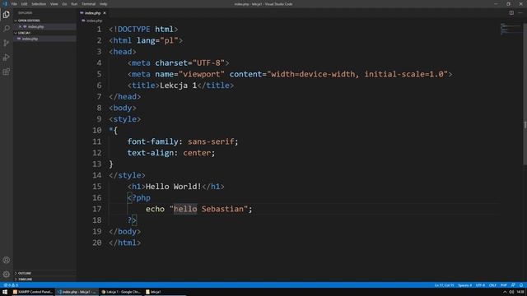Open the View menu
This screenshot has width=527, height=296.
tap(54, 4)
